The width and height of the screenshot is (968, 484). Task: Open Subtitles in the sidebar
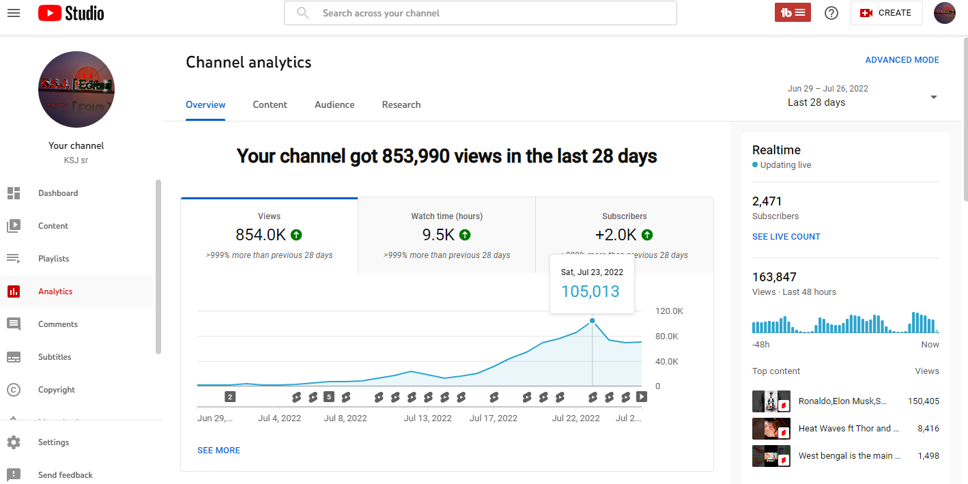[x=55, y=357]
